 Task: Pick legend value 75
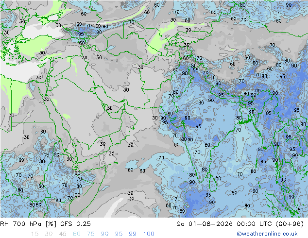pyautogui.click(x=90, y=234)
